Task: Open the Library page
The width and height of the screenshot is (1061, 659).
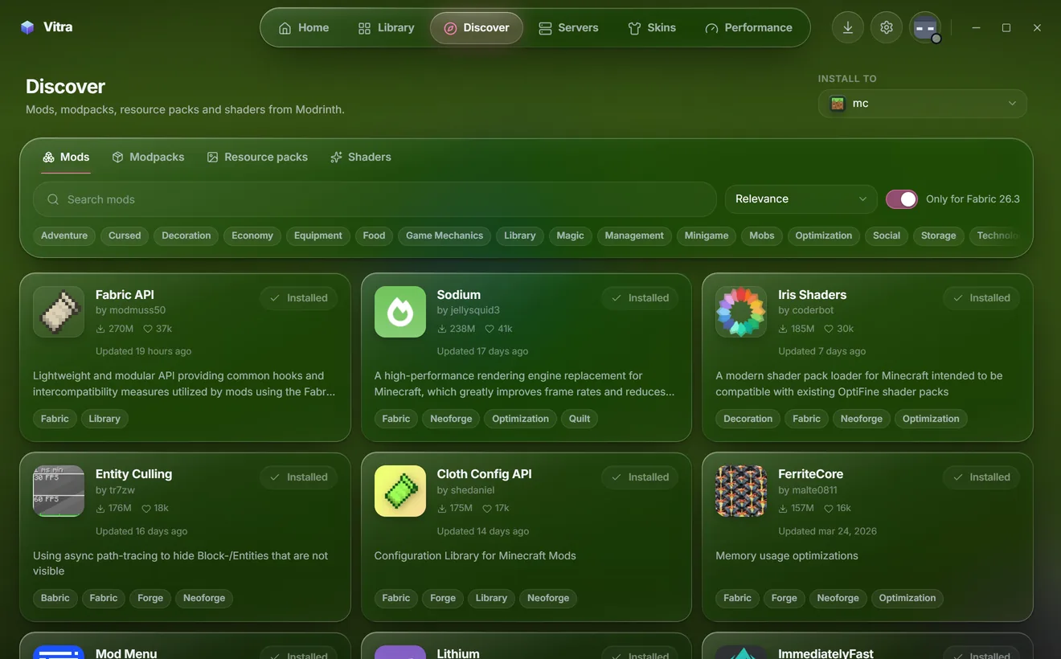Action: (x=387, y=27)
